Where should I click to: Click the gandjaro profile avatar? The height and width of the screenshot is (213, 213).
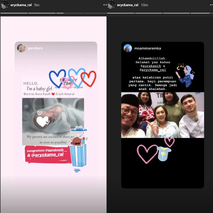tap(21, 48)
